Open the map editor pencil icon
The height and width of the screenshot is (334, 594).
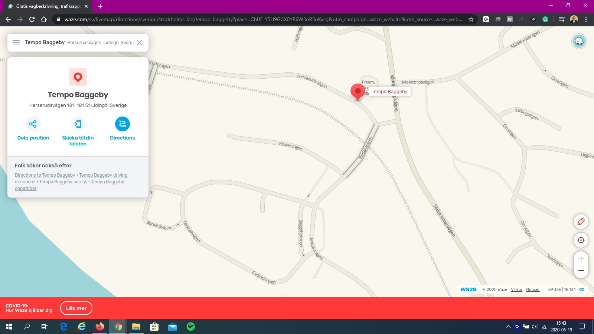coord(581,222)
